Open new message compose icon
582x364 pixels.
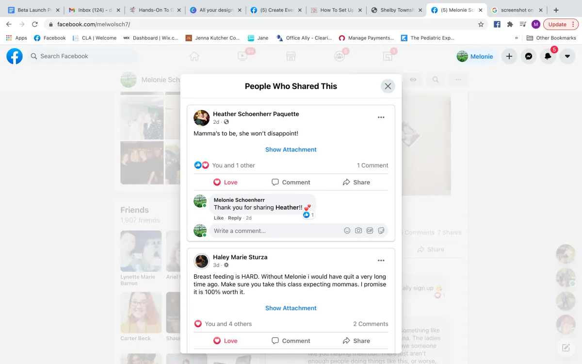point(566,347)
